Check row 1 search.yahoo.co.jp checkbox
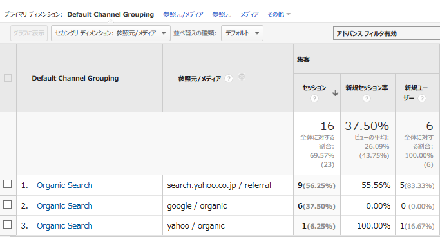This screenshot has height=237, width=440. (7, 184)
